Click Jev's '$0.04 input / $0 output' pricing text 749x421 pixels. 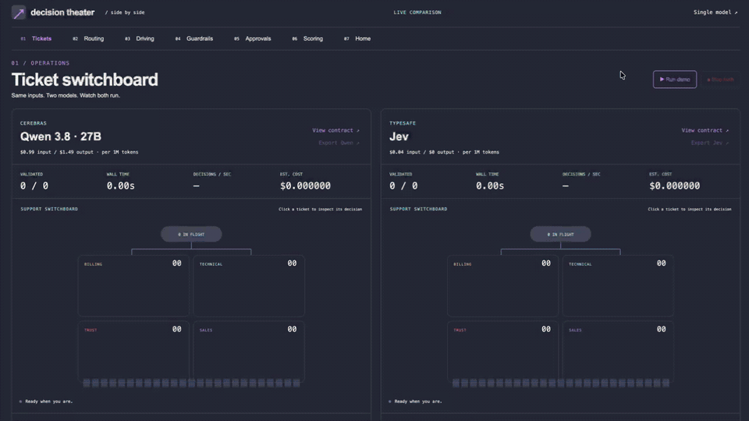tap(422, 152)
